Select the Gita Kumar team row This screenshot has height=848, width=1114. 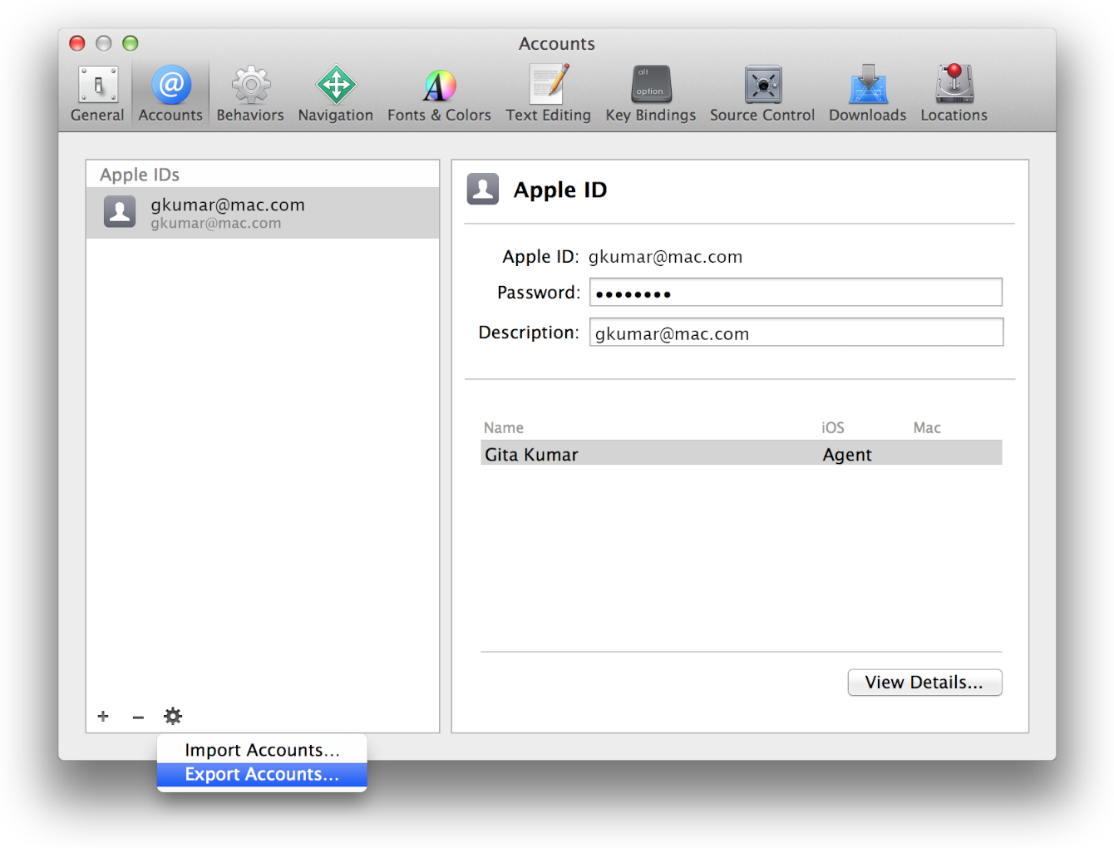[x=741, y=454]
